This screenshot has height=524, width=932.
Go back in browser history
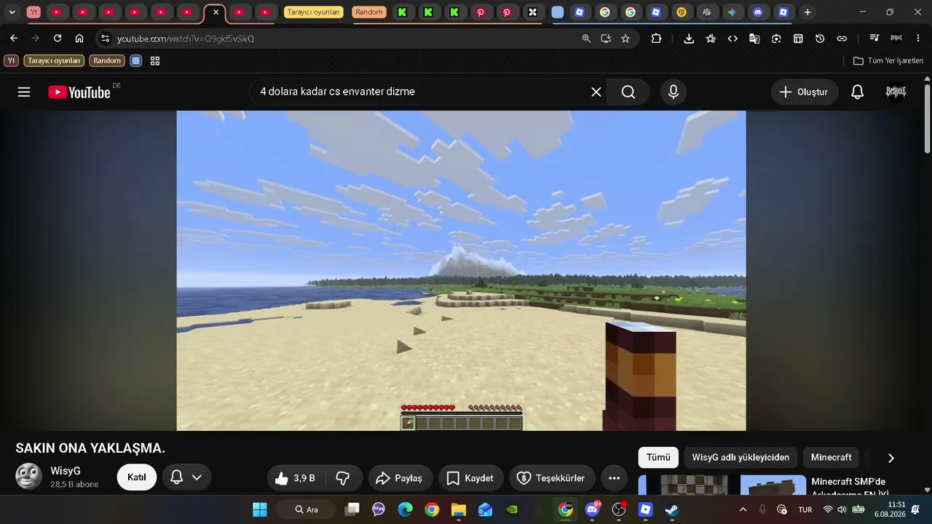[x=14, y=39]
